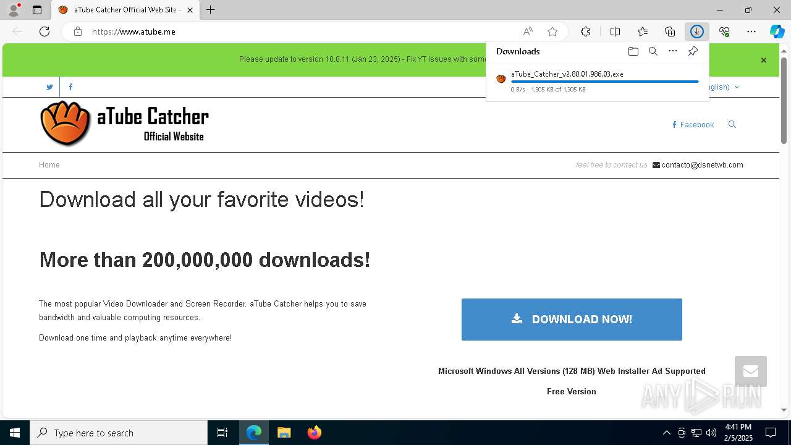The height and width of the screenshot is (445, 791).
Task: Click the site search magnifier icon
Action: tap(732, 124)
